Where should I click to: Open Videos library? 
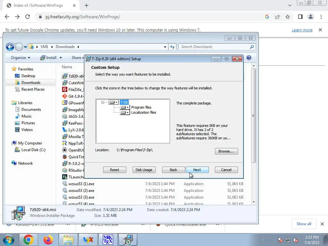27,129
